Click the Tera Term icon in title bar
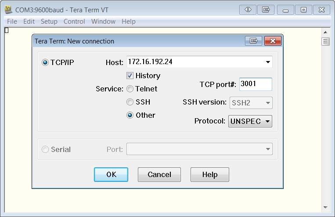Image resolution: width=335 pixels, height=217 pixels. [x=8, y=10]
